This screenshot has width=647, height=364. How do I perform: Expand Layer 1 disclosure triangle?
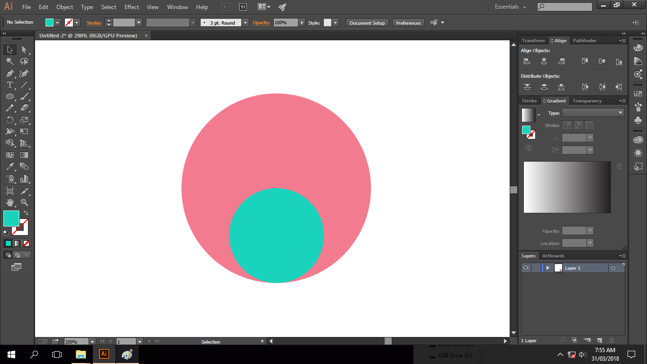pyautogui.click(x=548, y=268)
